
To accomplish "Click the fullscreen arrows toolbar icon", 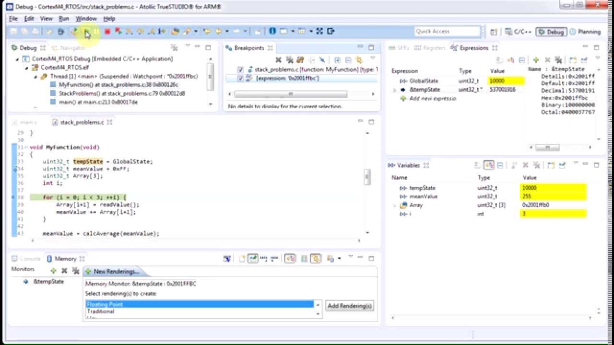I will pos(319,31).
